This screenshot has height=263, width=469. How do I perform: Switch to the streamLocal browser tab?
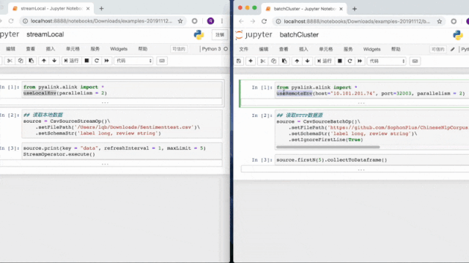tap(51, 9)
